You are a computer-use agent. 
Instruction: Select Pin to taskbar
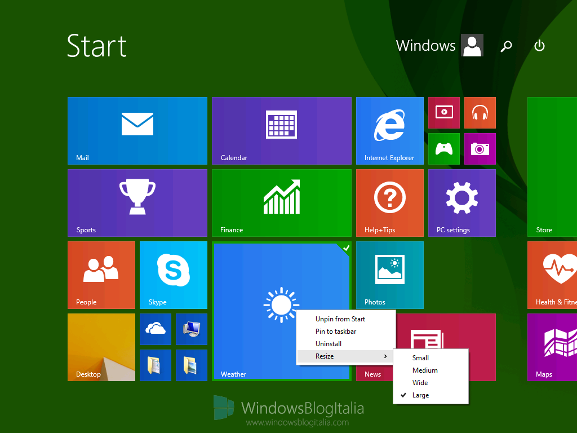(x=346, y=332)
